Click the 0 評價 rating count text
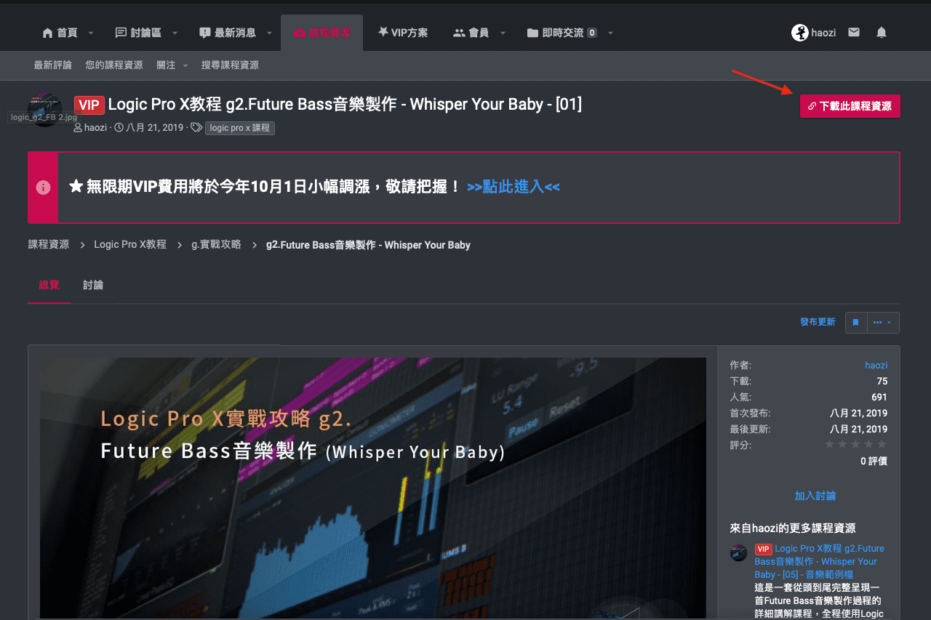This screenshot has width=931, height=620. (x=874, y=462)
